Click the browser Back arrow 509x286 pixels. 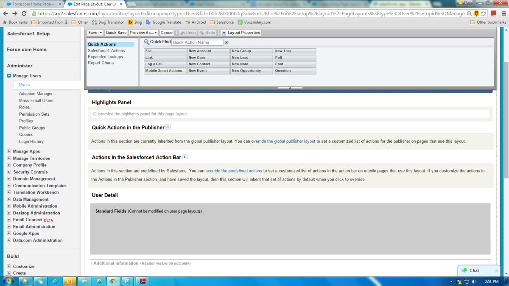(x=6, y=13)
